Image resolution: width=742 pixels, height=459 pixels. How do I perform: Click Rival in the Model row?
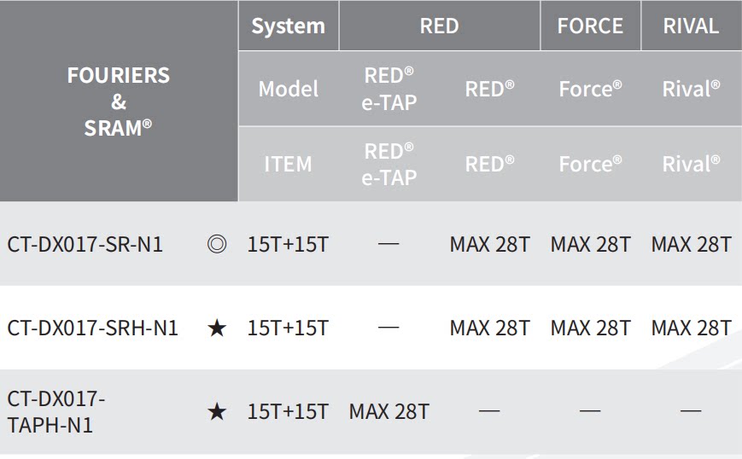(691, 89)
